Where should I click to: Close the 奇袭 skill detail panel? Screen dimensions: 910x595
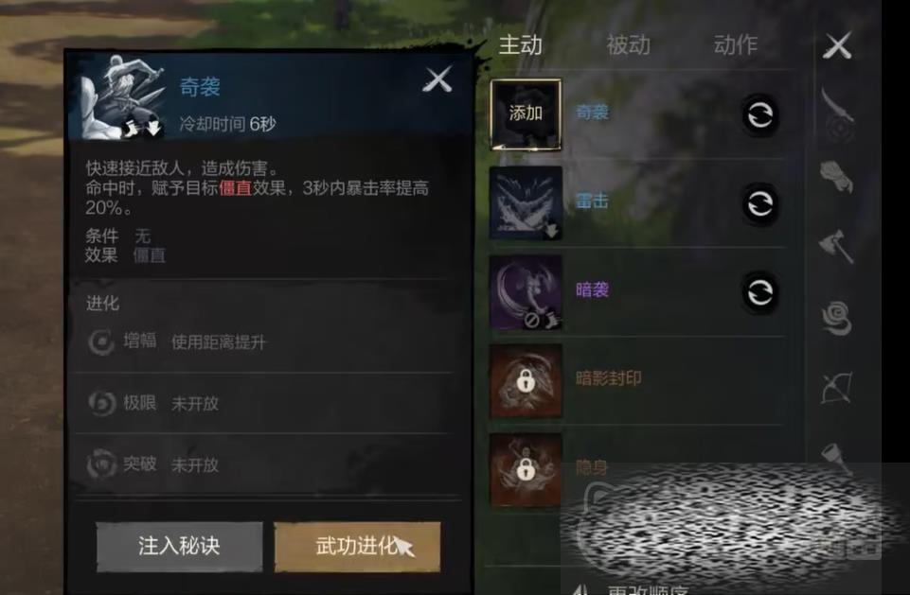click(437, 79)
